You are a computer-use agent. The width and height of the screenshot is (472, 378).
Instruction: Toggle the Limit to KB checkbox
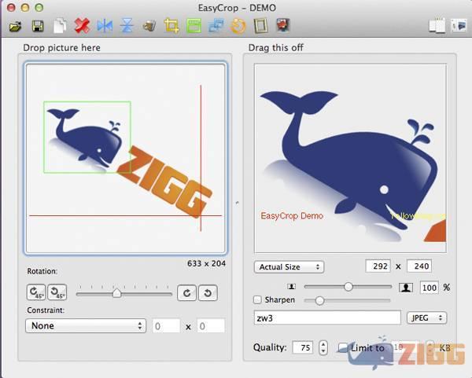(x=342, y=347)
